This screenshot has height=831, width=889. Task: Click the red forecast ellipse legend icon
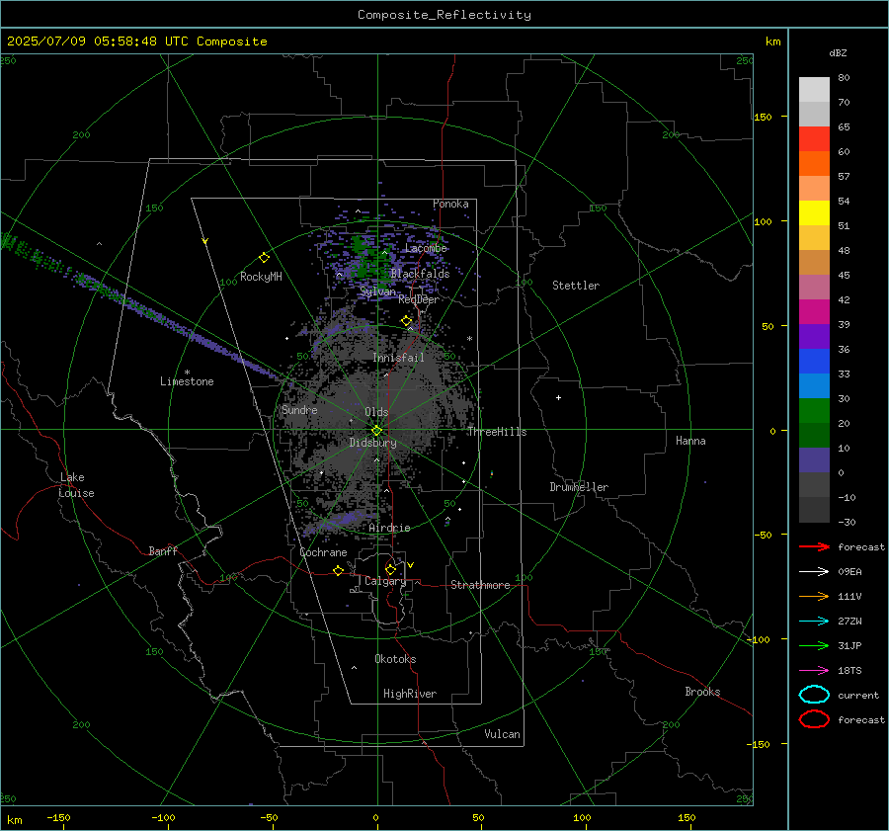click(x=814, y=719)
